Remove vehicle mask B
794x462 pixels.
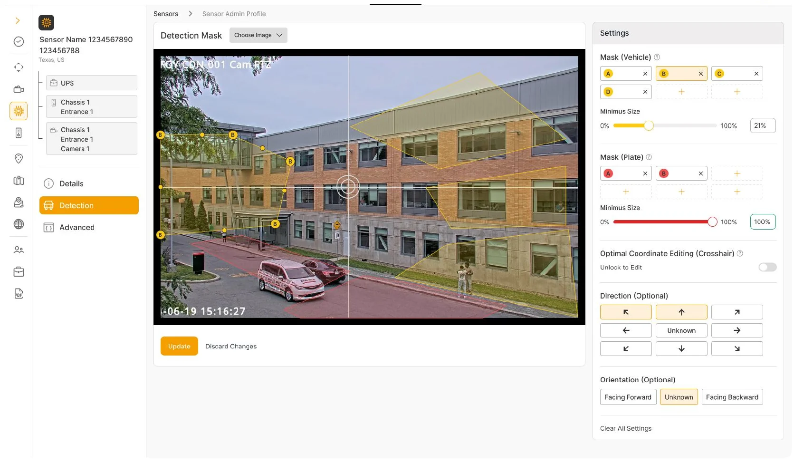pyautogui.click(x=701, y=74)
